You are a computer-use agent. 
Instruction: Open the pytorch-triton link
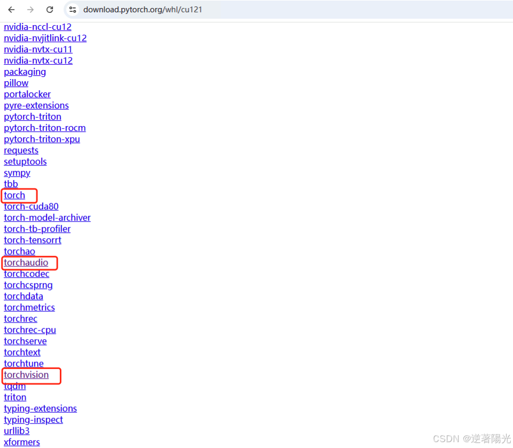[33, 117]
